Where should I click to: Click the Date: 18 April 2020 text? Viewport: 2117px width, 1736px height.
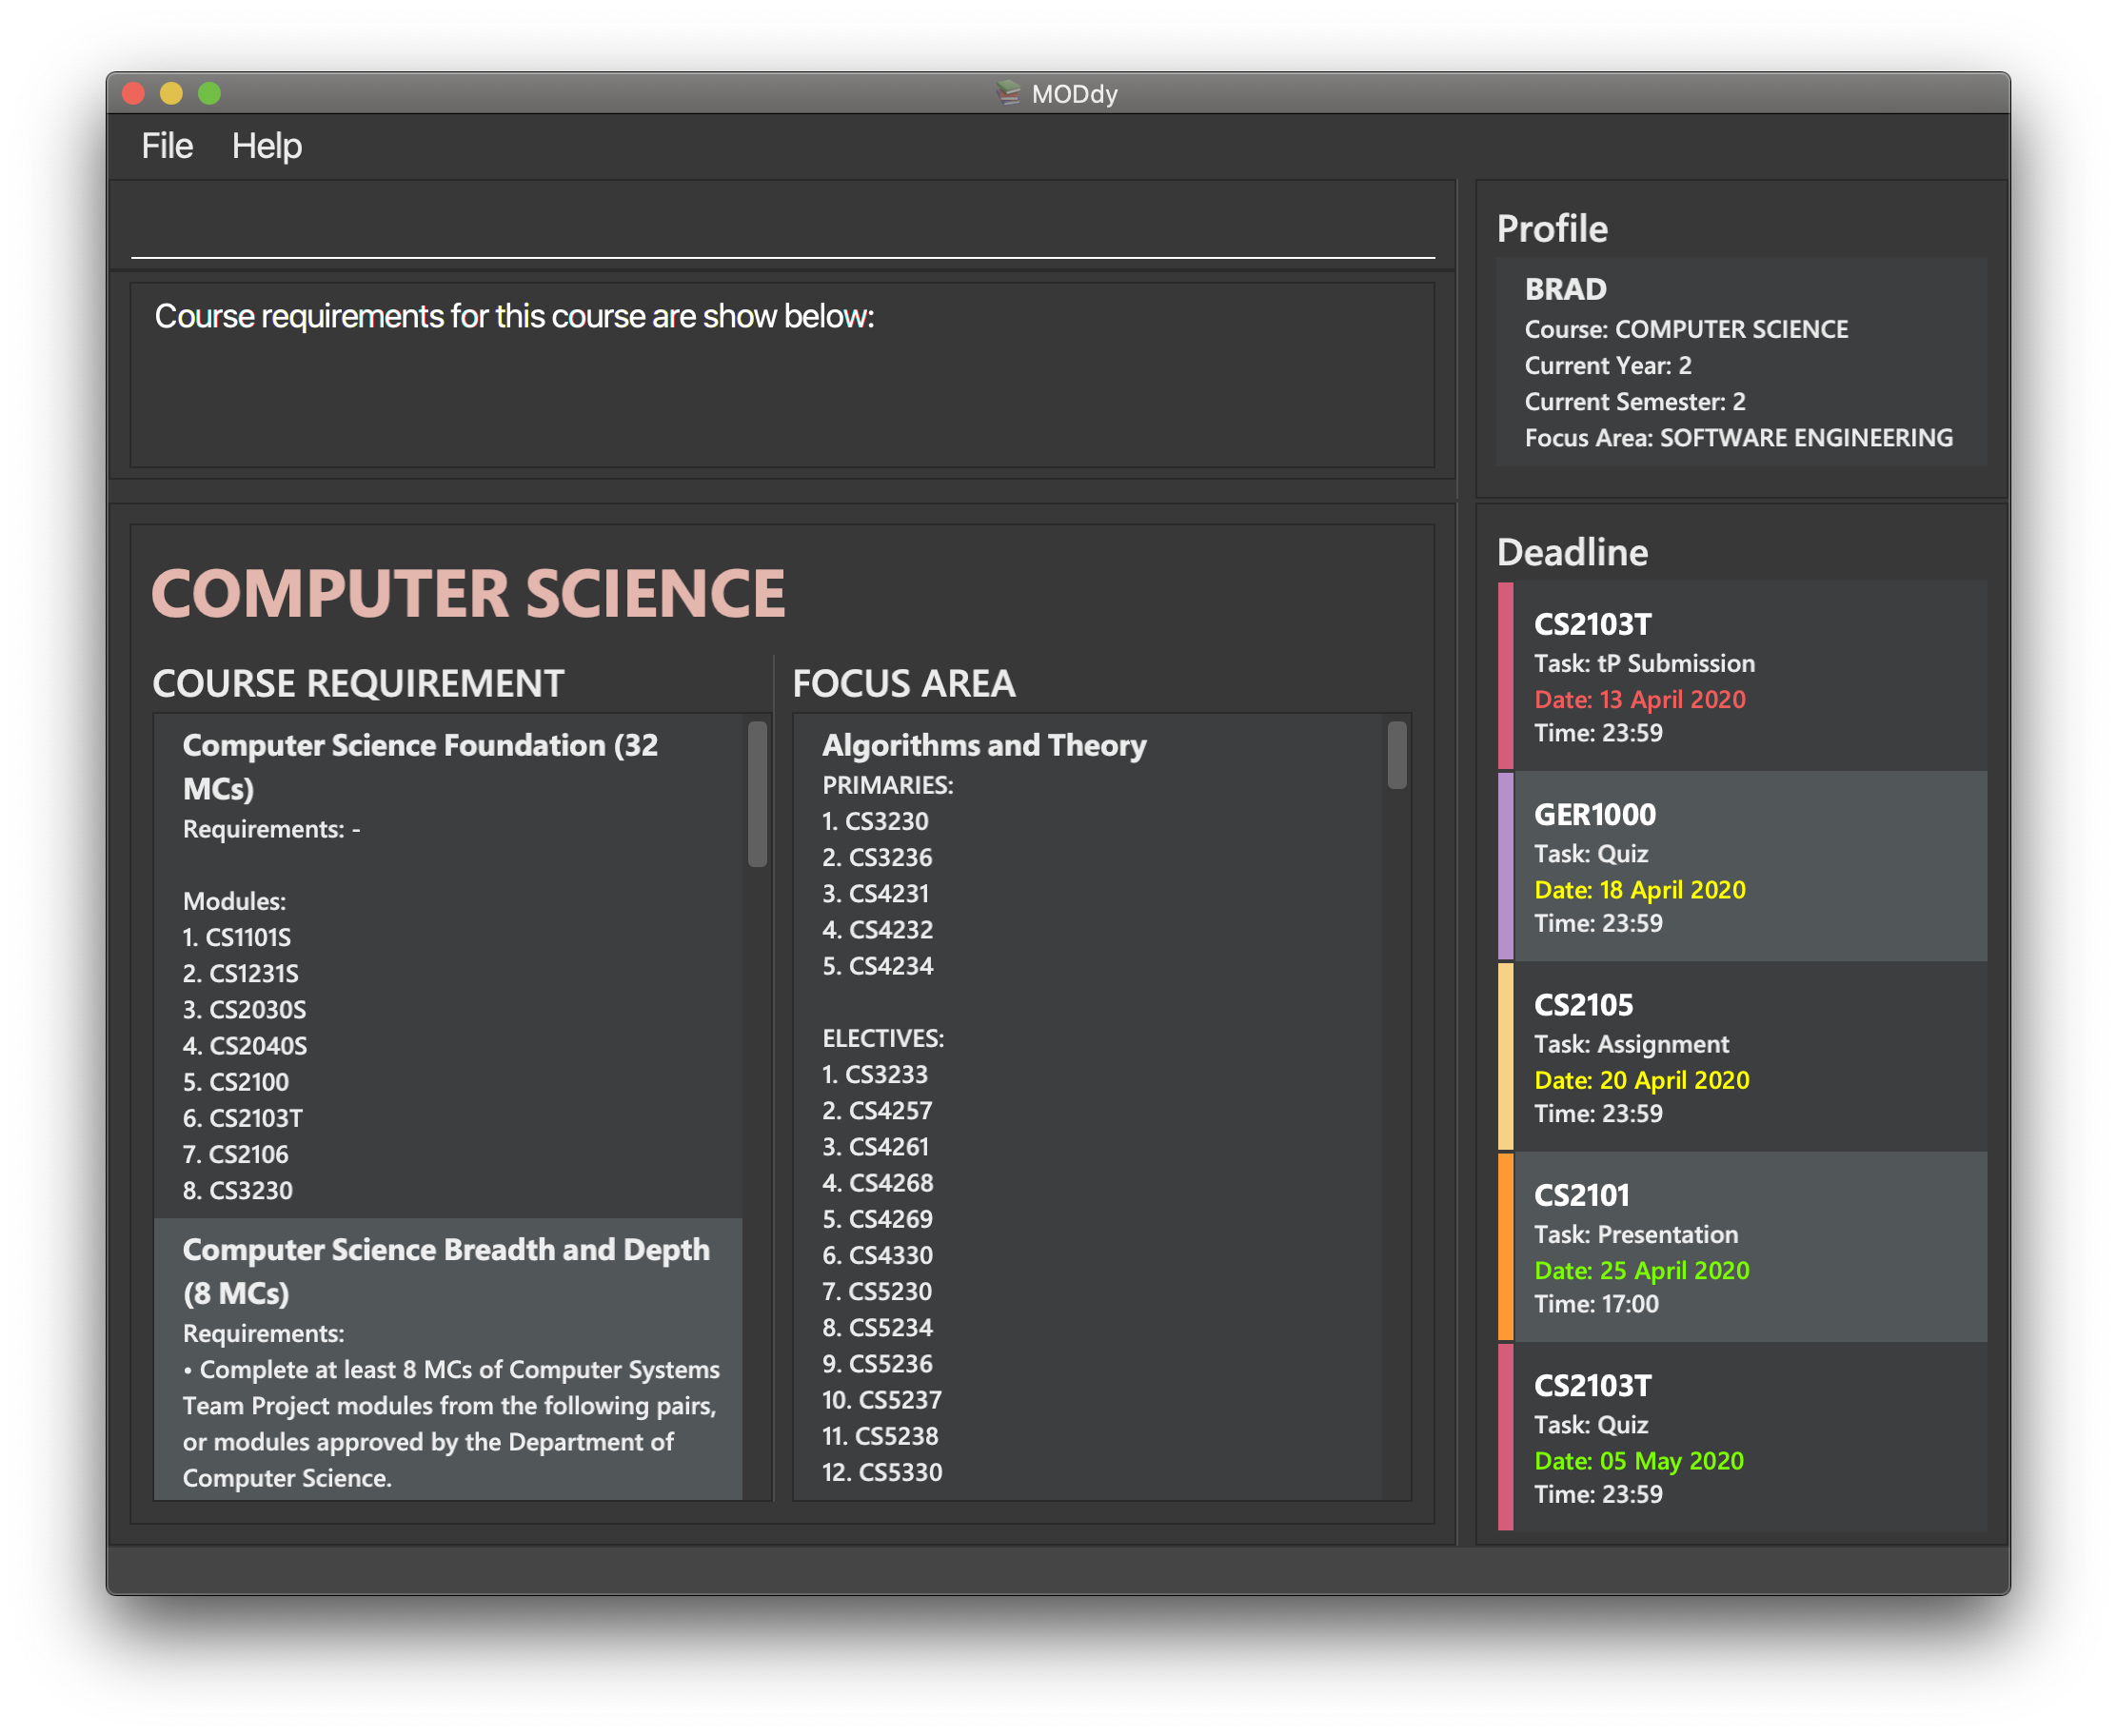click(x=1640, y=890)
